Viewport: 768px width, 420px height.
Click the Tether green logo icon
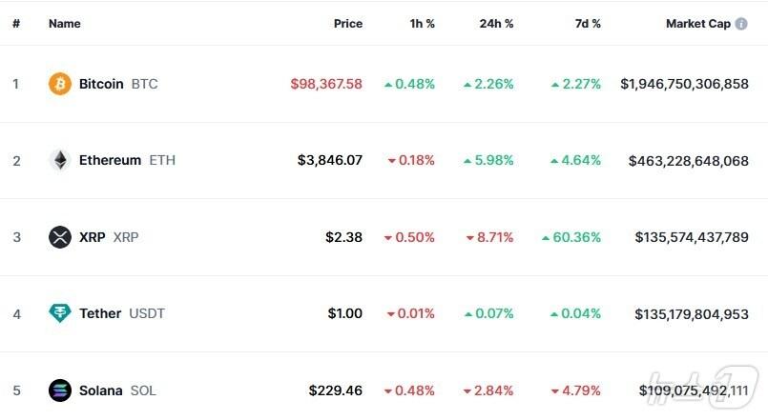(60, 313)
